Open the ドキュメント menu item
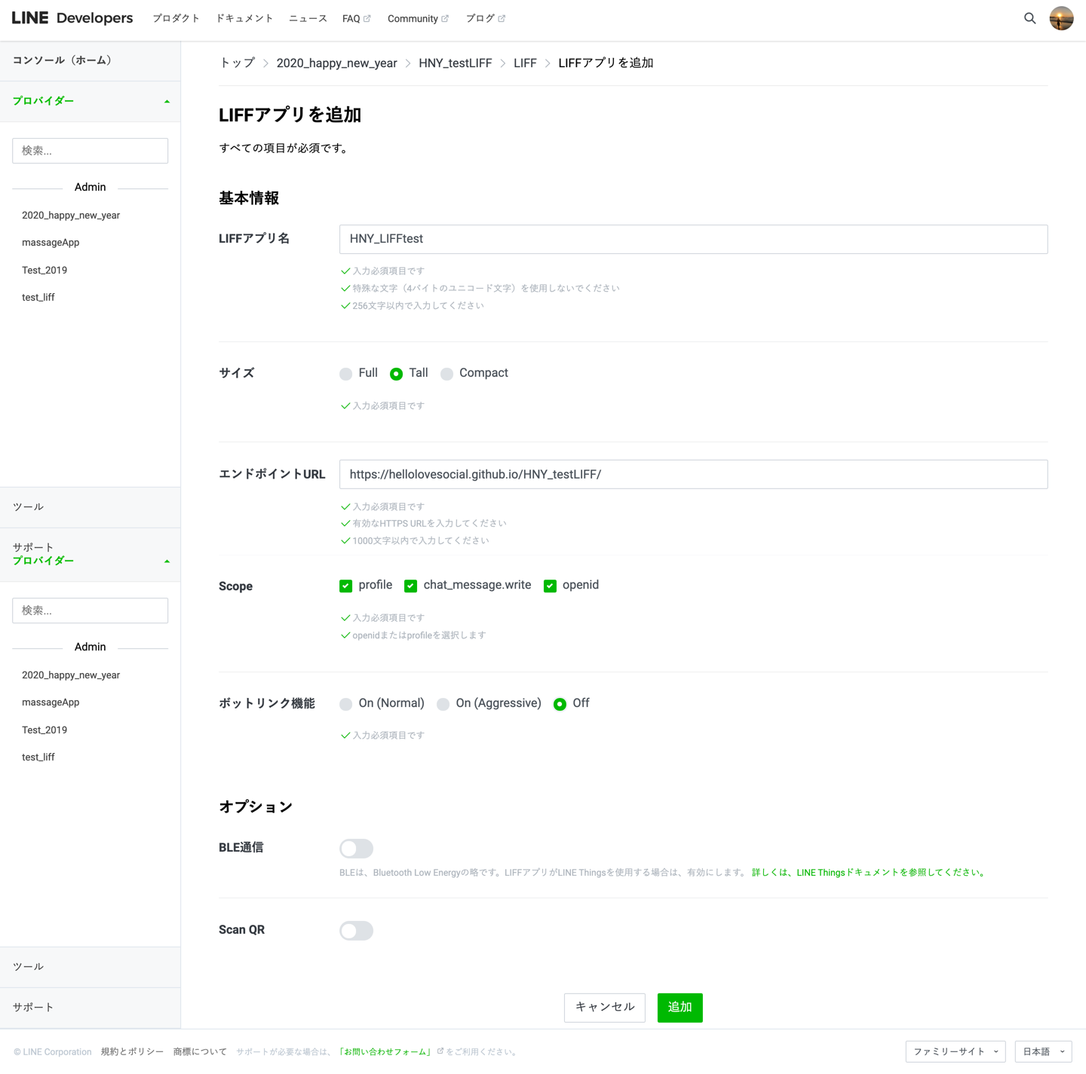 tap(244, 18)
